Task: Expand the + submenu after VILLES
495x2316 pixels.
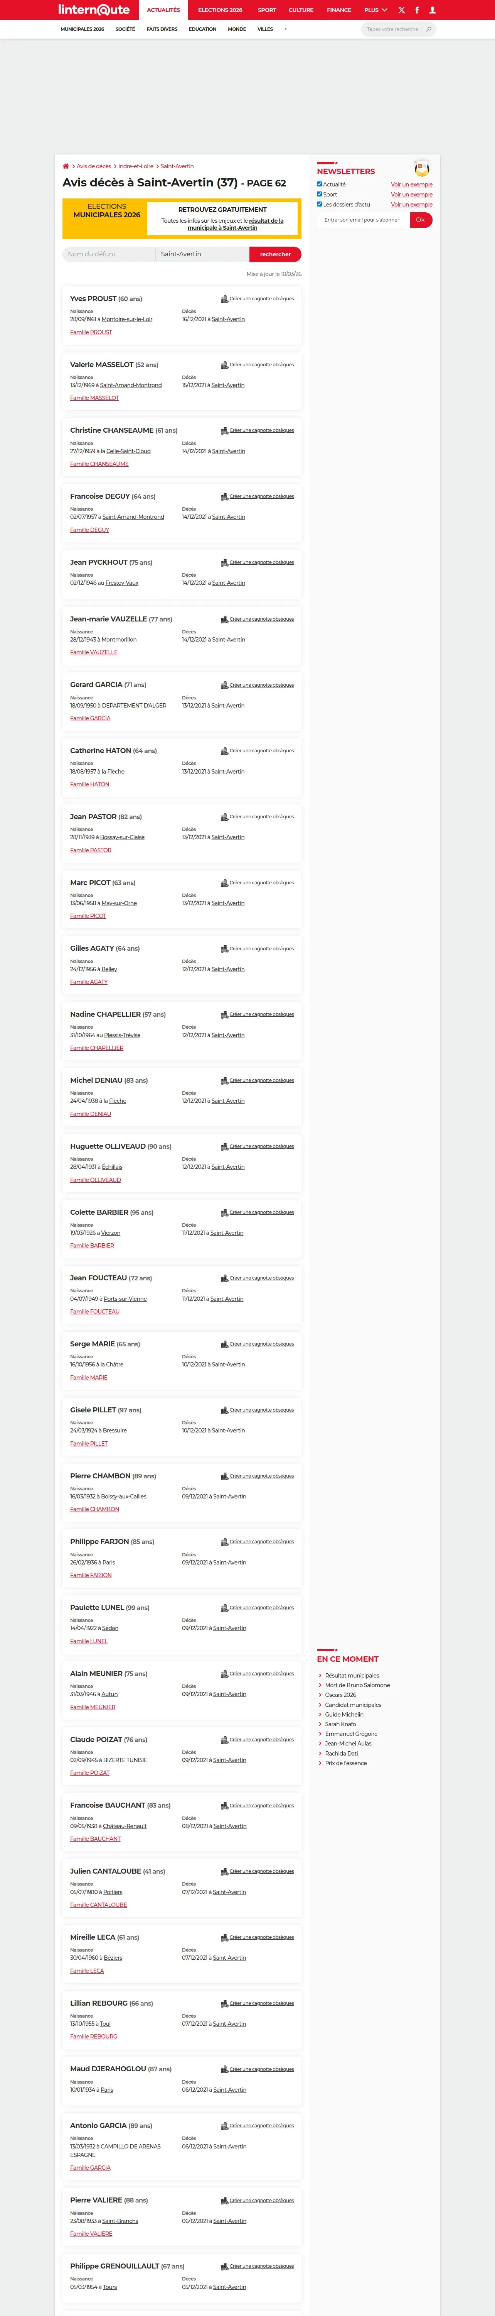Action: [x=286, y=29]
